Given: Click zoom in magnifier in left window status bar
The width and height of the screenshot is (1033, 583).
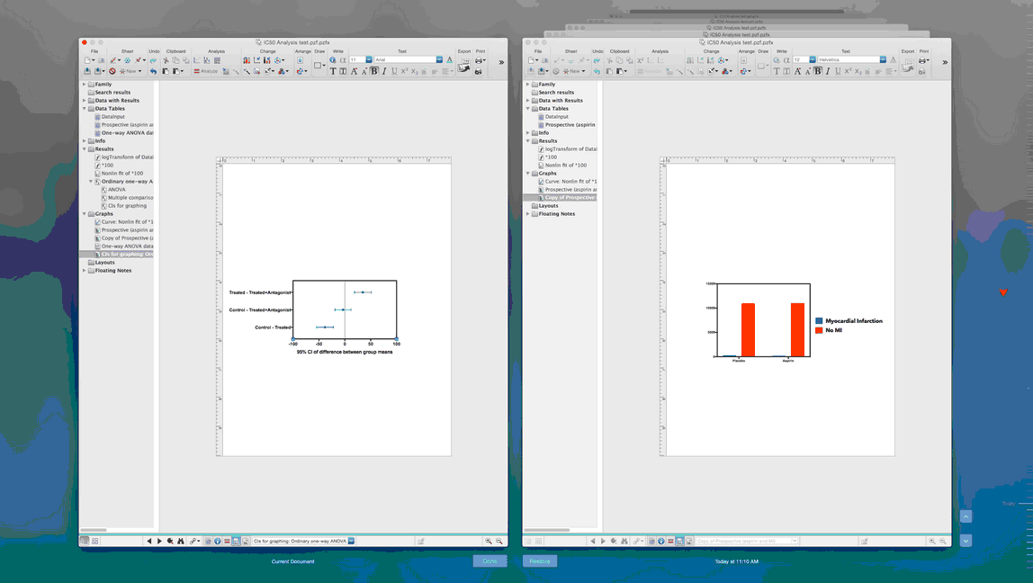Looking at the screenshot, I should 489,542.
